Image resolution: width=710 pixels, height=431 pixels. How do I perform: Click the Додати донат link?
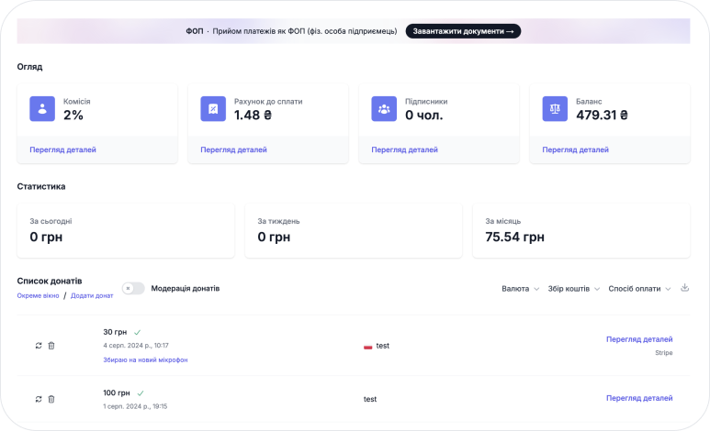[x=92, y=296]
